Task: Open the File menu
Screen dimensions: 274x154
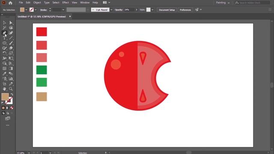Action: 21,3
